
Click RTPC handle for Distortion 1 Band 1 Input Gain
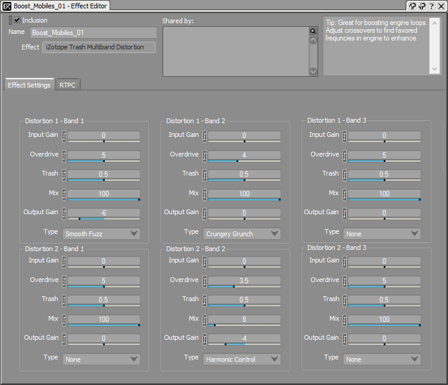(x=64, y=136)
